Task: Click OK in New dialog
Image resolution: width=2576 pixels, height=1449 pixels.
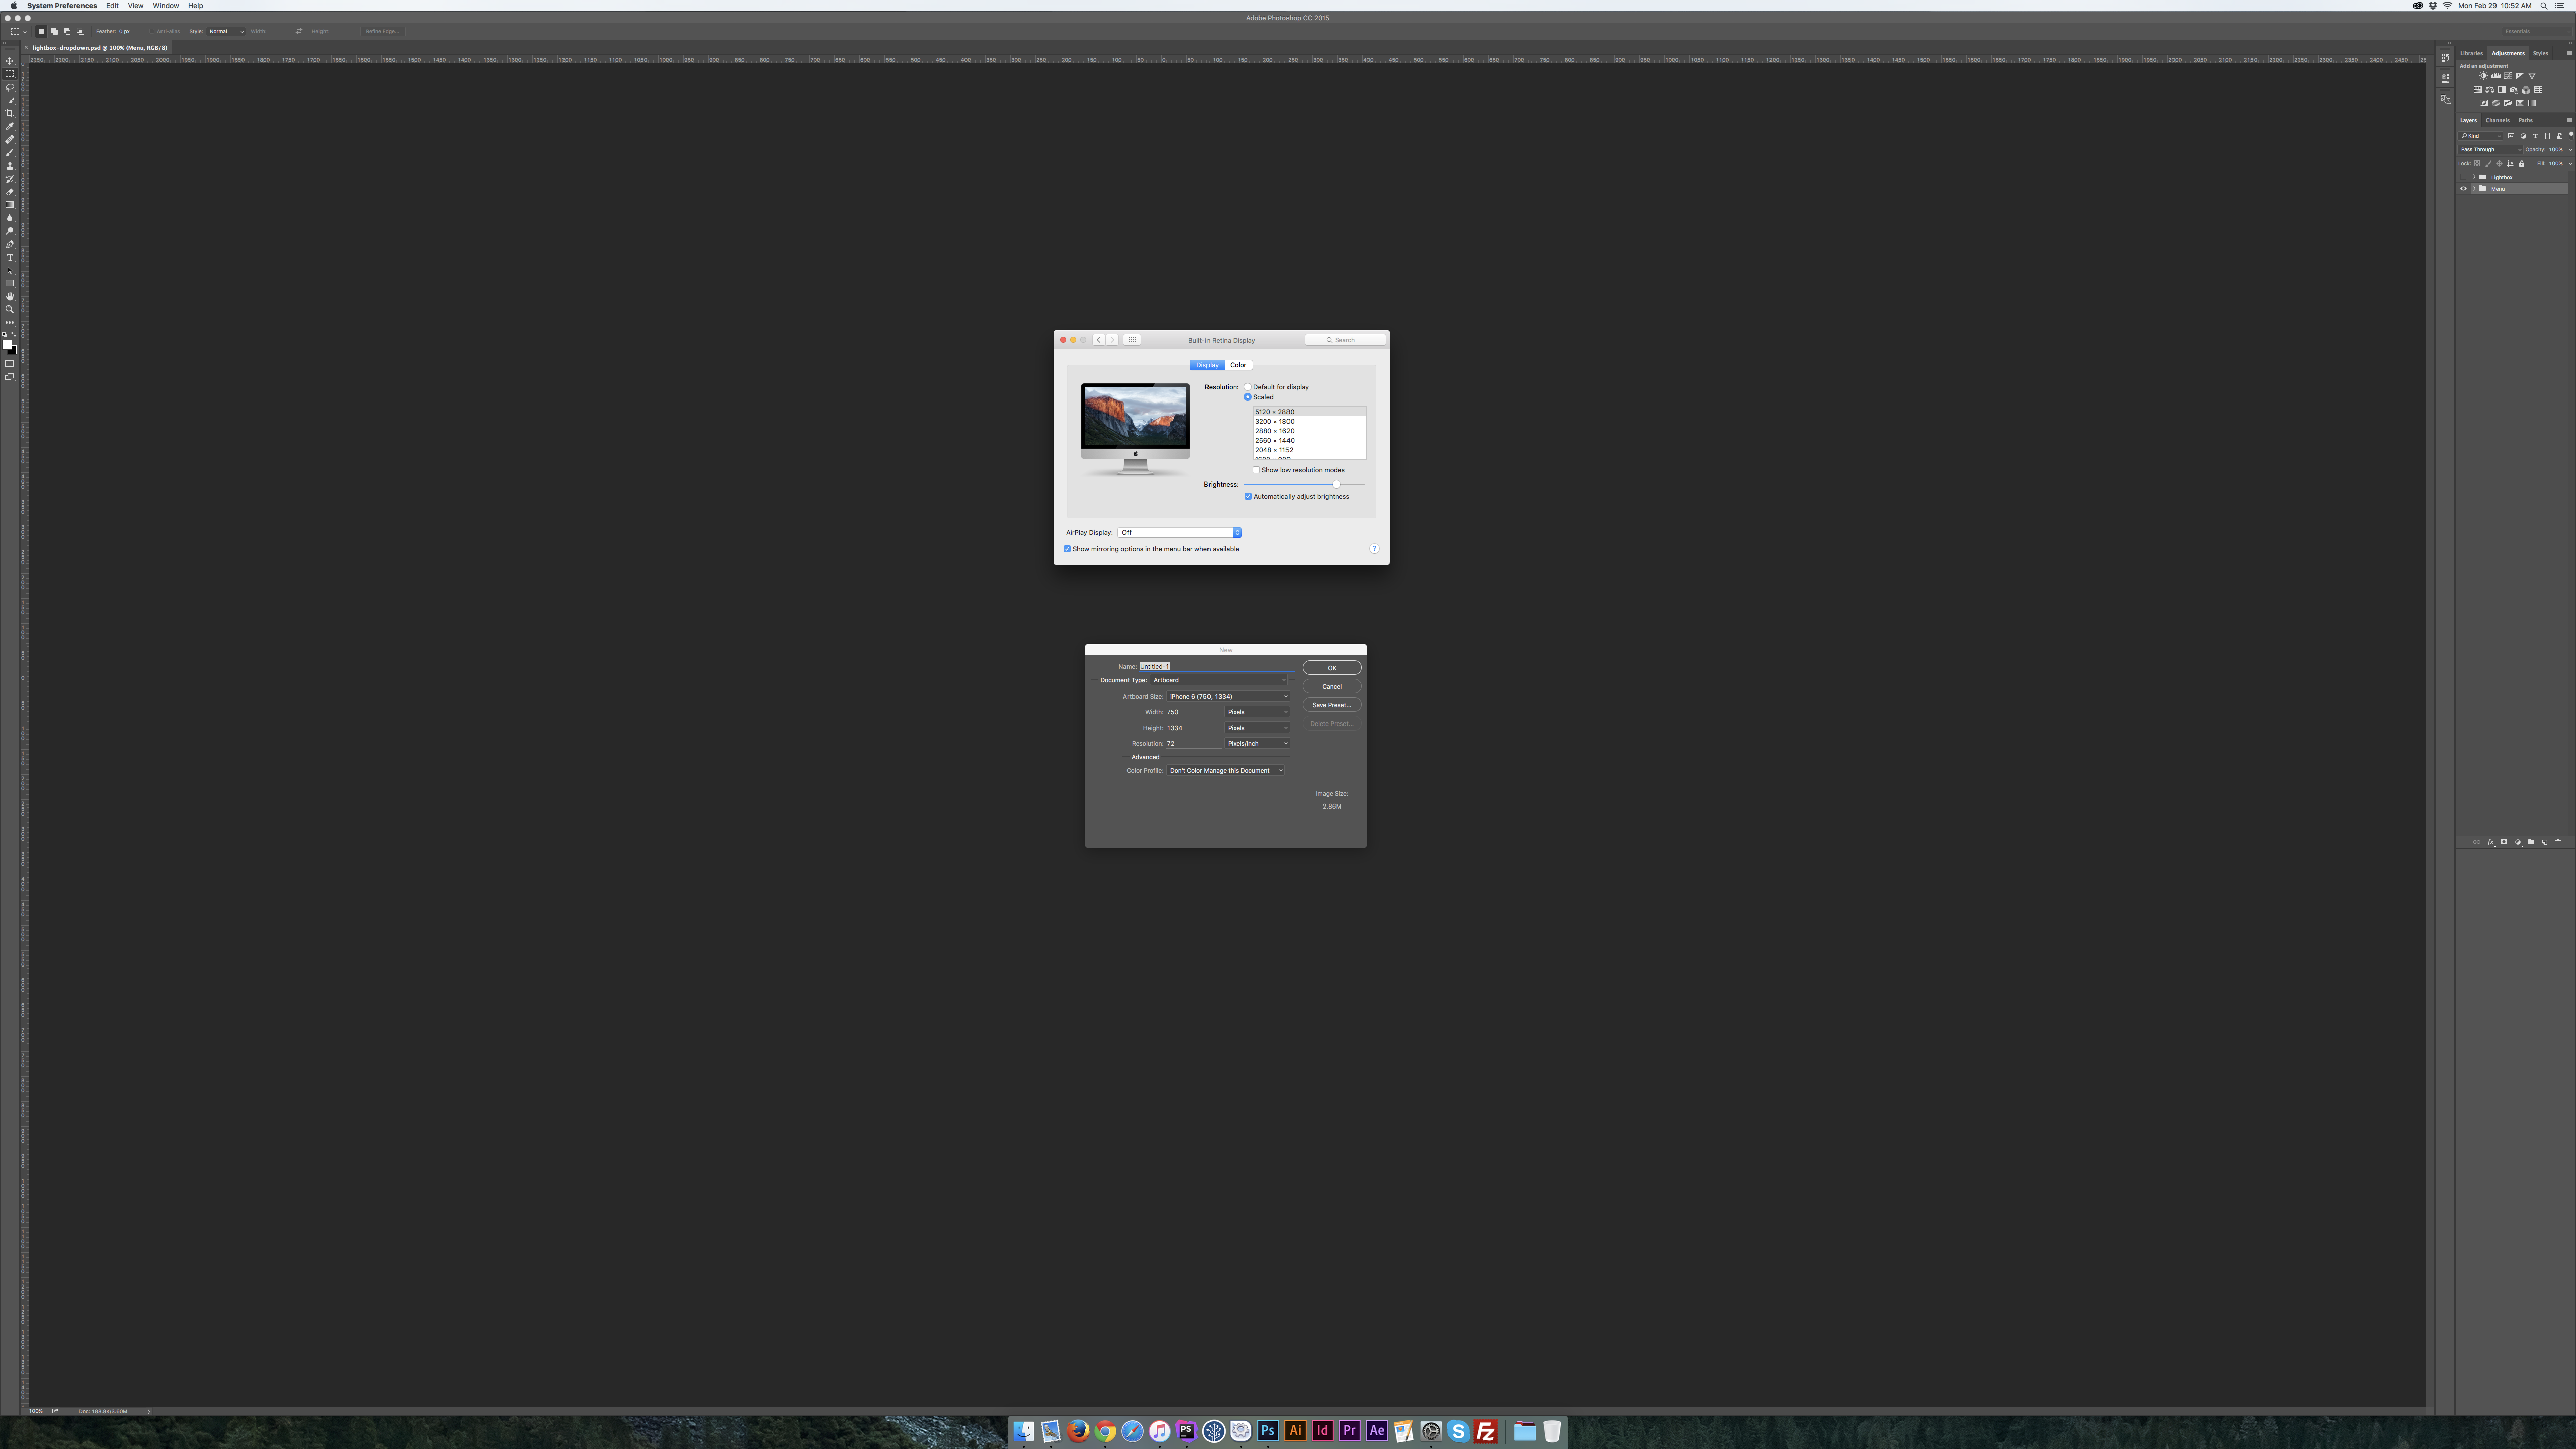Action: pyautogui.click(x=1331, y=668)
